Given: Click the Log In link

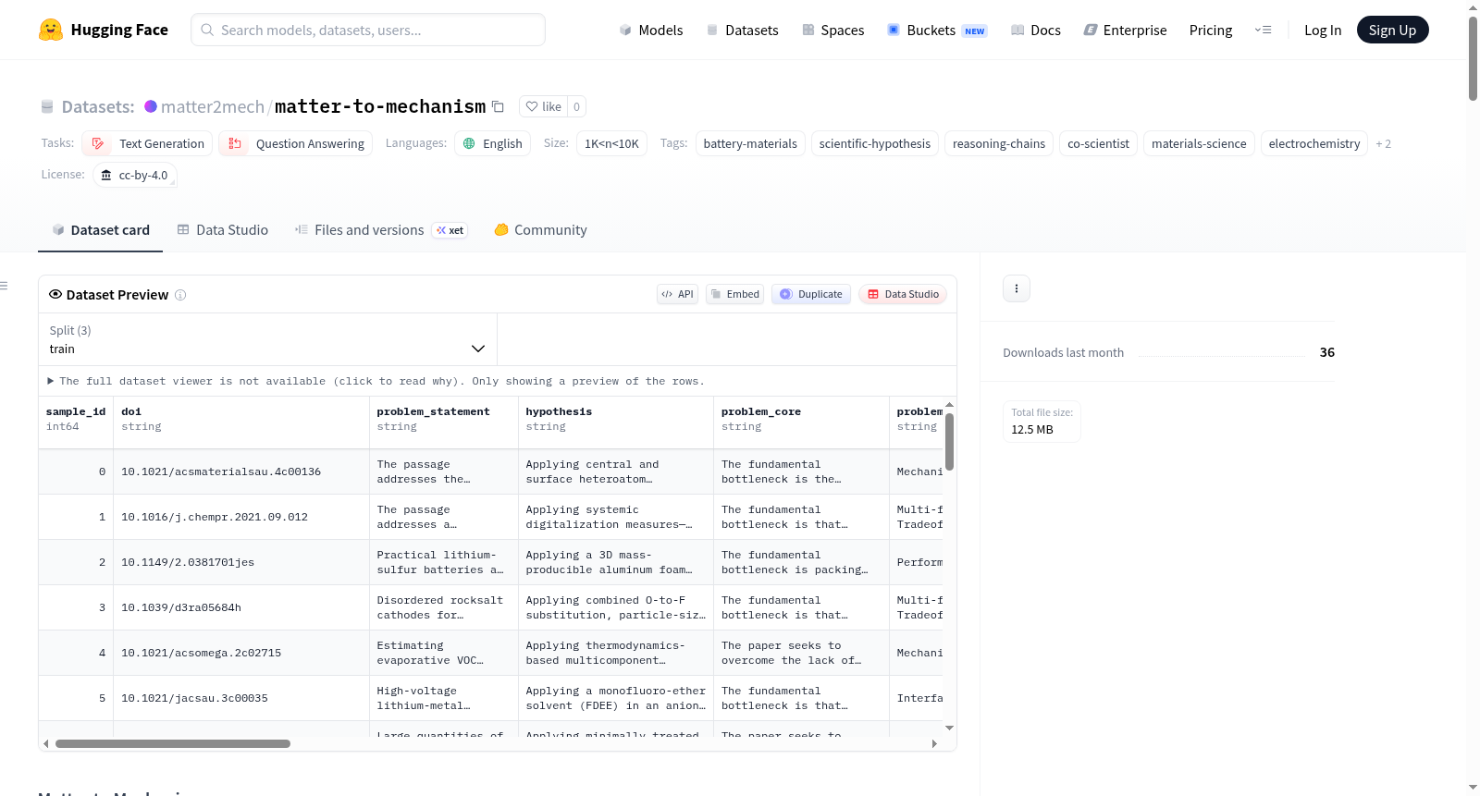Looking at the screenshot, I should (x=1323, y=30).
